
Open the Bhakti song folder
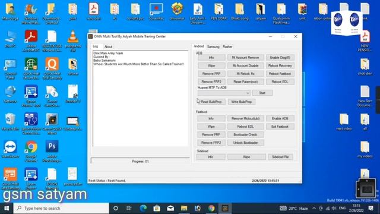pos(239,11)
